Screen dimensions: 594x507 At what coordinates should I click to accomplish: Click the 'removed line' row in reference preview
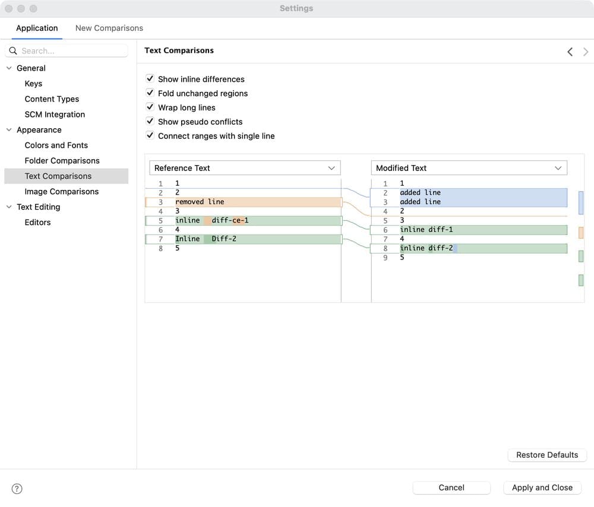(244, 202)
